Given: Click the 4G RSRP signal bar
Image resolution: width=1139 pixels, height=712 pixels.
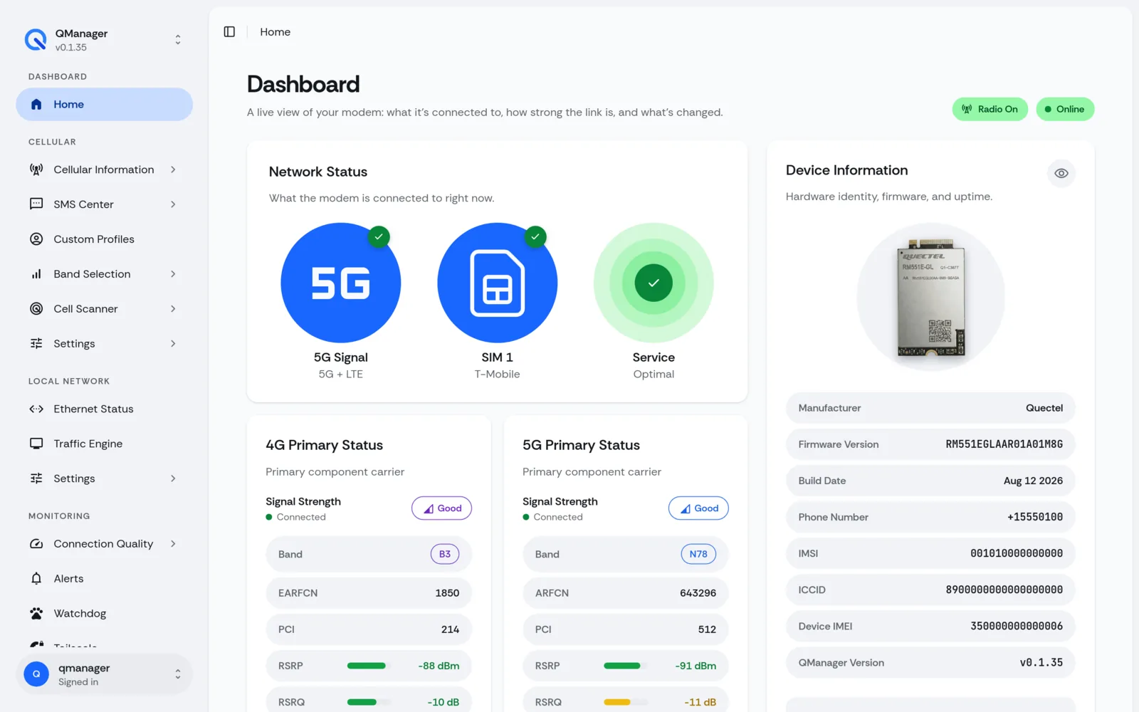Looking at the screenshot, I should pos(369,666).
